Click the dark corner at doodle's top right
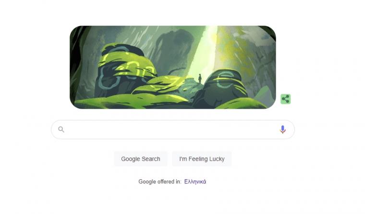The width and height of the screenshot is (365, 214). (x=269, y=31)
